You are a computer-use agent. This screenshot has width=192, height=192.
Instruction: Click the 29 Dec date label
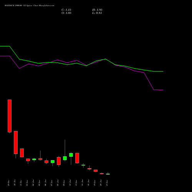(8, 183)
